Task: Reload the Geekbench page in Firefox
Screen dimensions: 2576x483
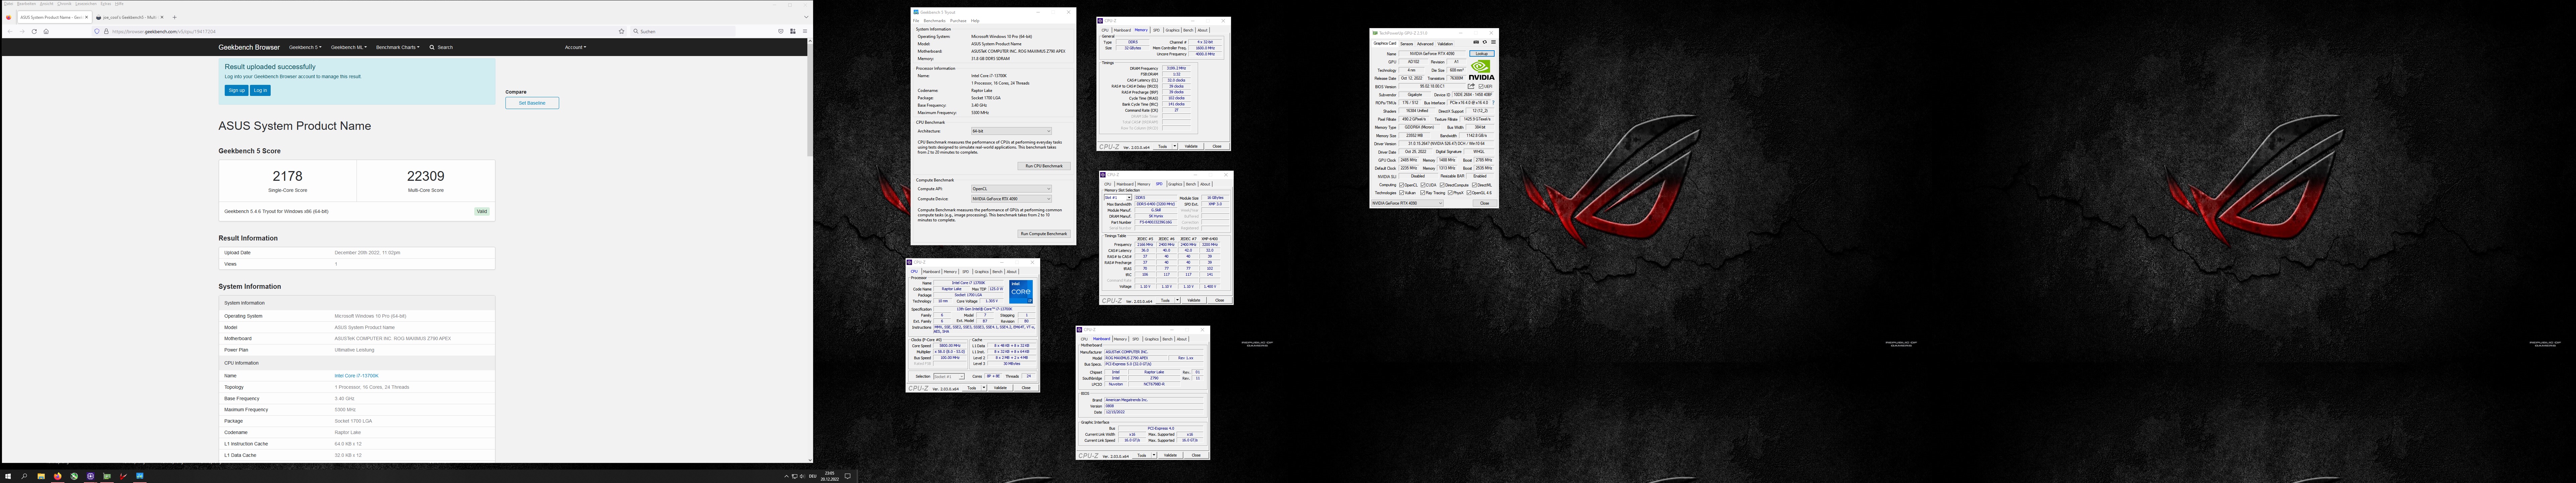Action: pyautogui.click(x=34, y=31)
